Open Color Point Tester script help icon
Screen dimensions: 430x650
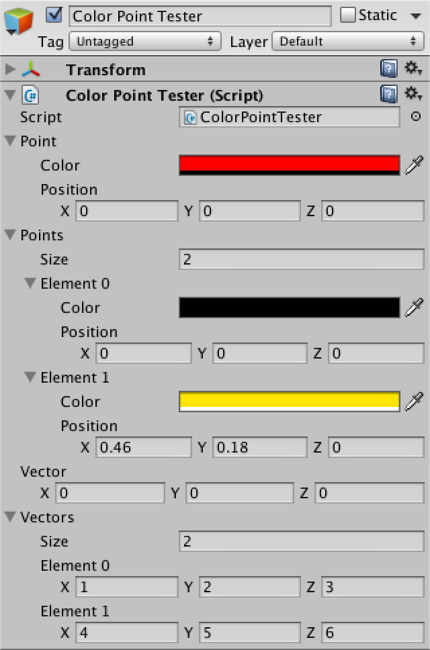coord(388,94)
